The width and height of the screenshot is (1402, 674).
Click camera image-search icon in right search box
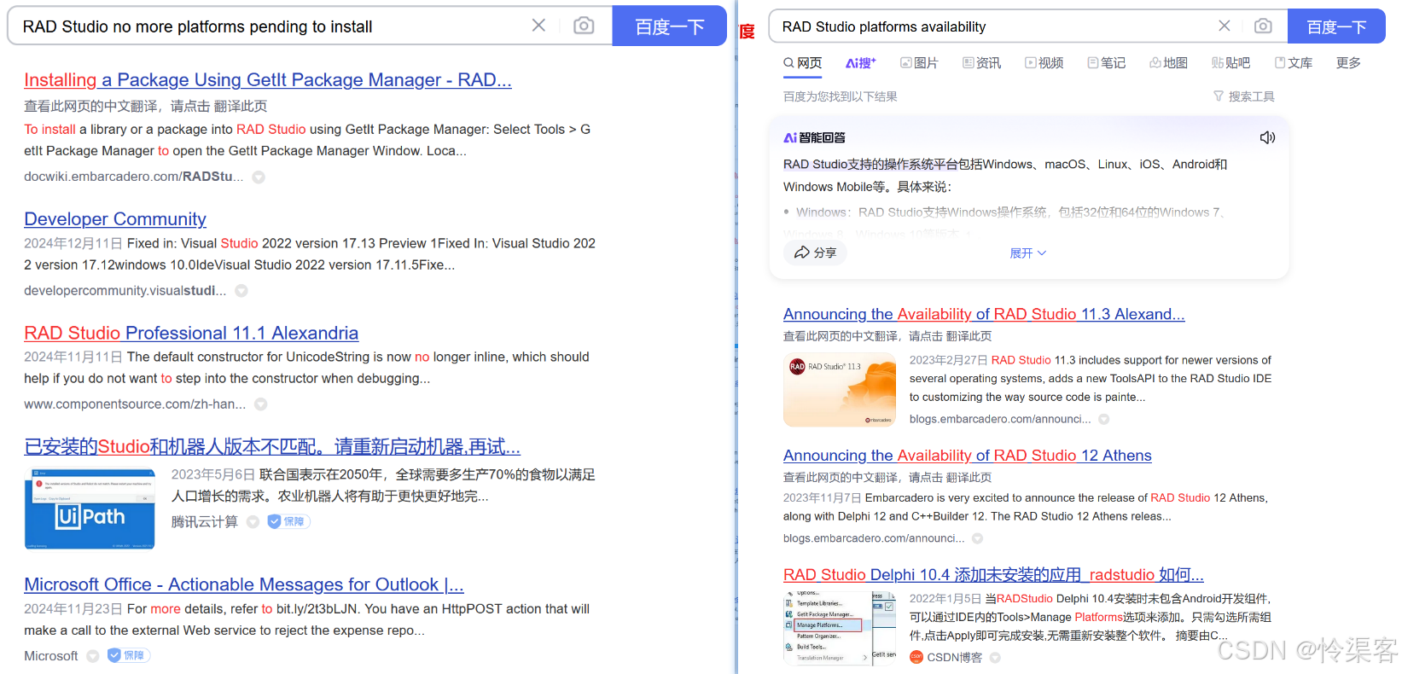point(1263,26)
